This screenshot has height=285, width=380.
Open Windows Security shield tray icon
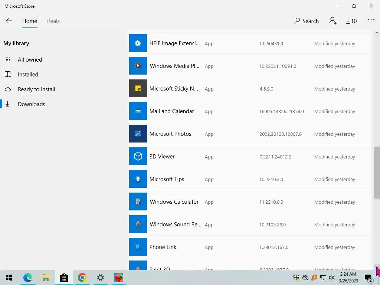click(x=296, y=278)
